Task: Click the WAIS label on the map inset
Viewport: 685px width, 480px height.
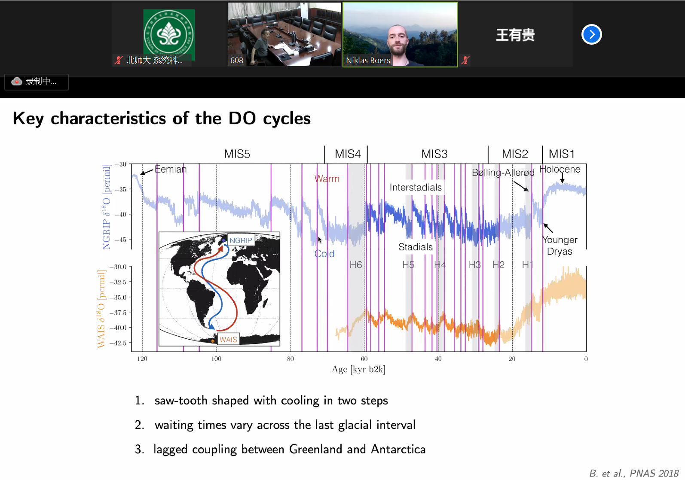Action: [228, 339]
